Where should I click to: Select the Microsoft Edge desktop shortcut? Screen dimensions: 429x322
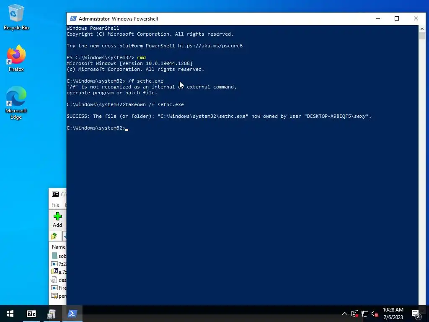click(16, 103)
